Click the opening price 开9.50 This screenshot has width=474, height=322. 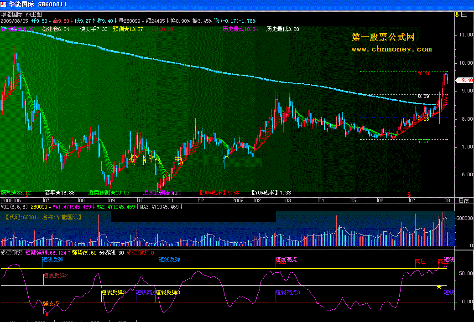39,21
